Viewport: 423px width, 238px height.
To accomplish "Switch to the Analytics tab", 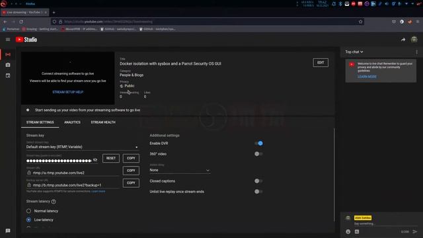I will tap(72, 122).
